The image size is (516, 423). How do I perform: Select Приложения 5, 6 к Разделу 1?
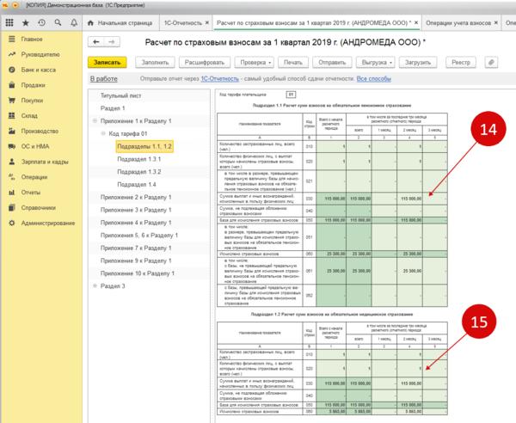point(139,236)
